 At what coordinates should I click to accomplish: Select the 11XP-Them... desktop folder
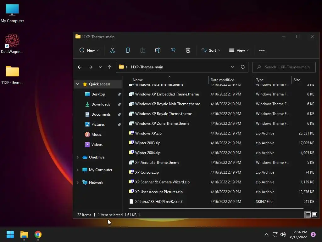(x=12, y=75)
